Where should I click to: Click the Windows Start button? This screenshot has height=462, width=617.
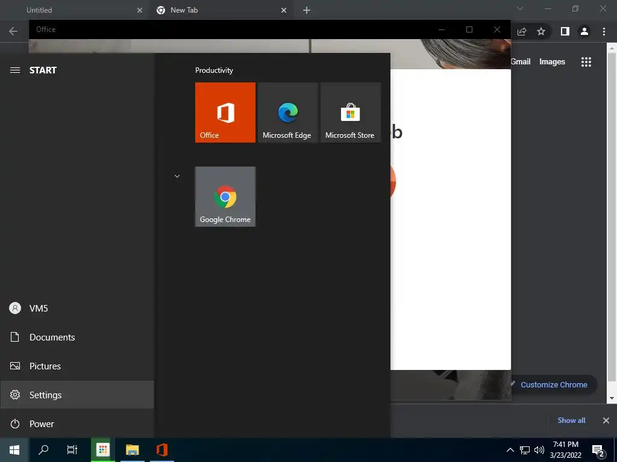(x=14, y=450)
